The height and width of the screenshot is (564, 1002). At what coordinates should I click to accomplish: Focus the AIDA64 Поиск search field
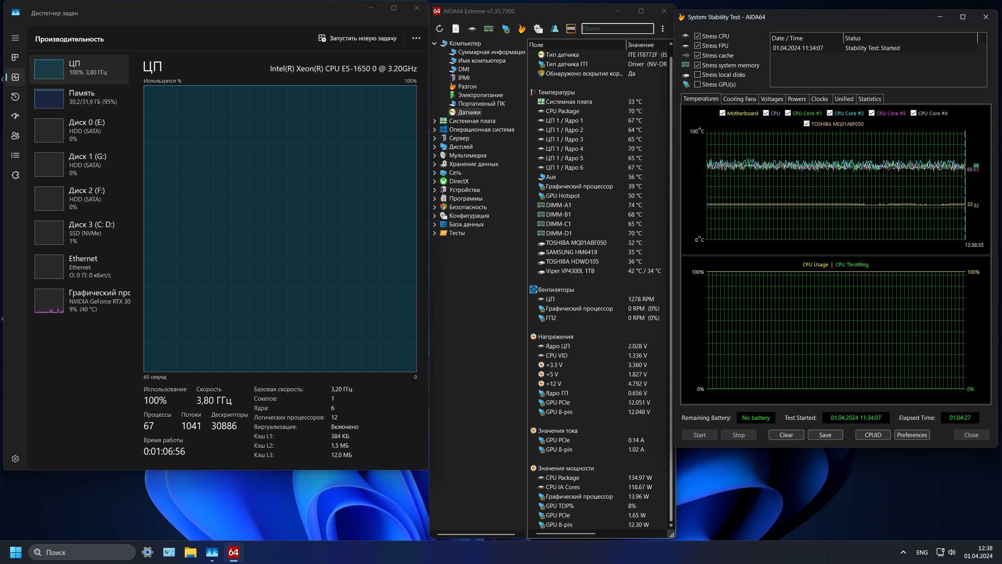point(618,29)
